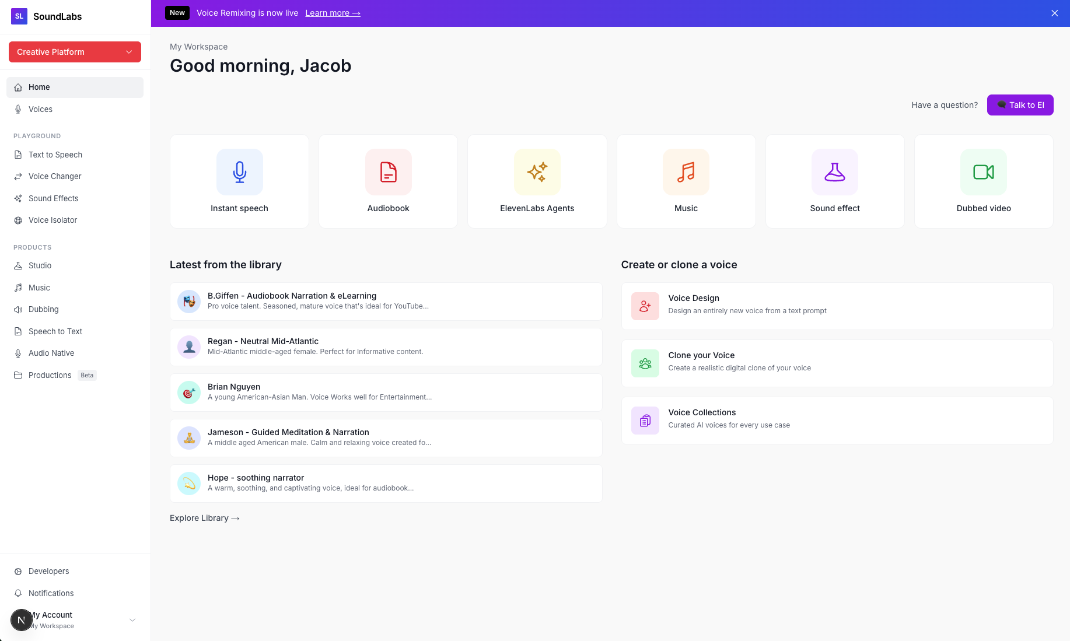1070x641 pixels.
Task: Select the Dubbed video camera icon
Action: pos(983,172)
